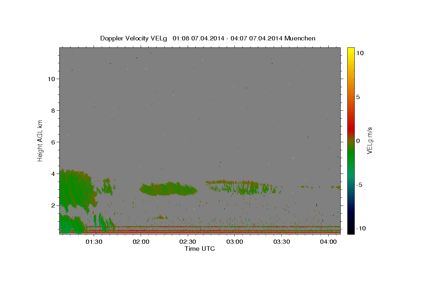Click the height tick label 4
421x281 pixels.
click(x=53, y=174)
